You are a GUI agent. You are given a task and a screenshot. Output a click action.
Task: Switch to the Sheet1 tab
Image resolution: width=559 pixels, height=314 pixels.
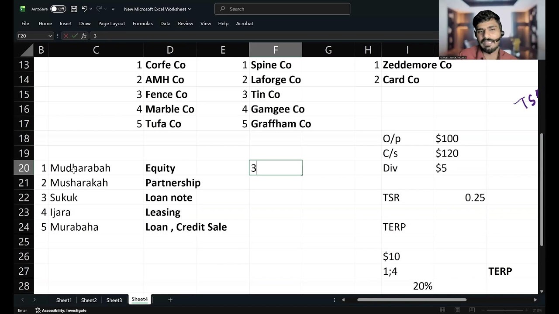point(64,300)
